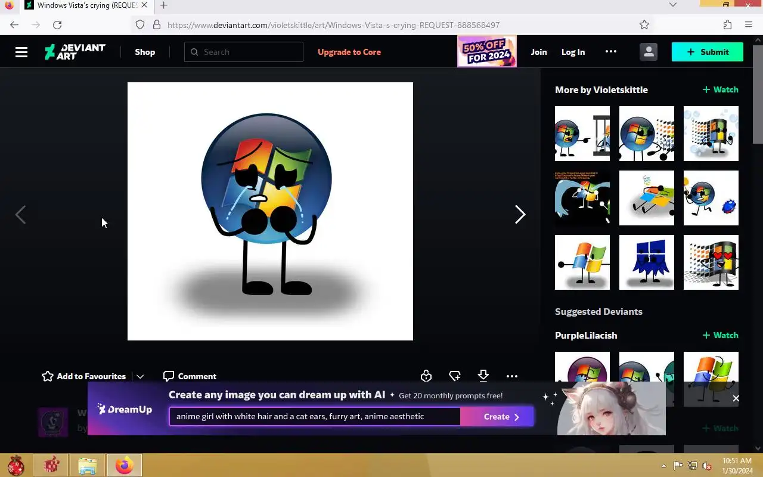The image size is (763, 477).
Task: Bookmark this page with the star icon
Action: point(644,24)
